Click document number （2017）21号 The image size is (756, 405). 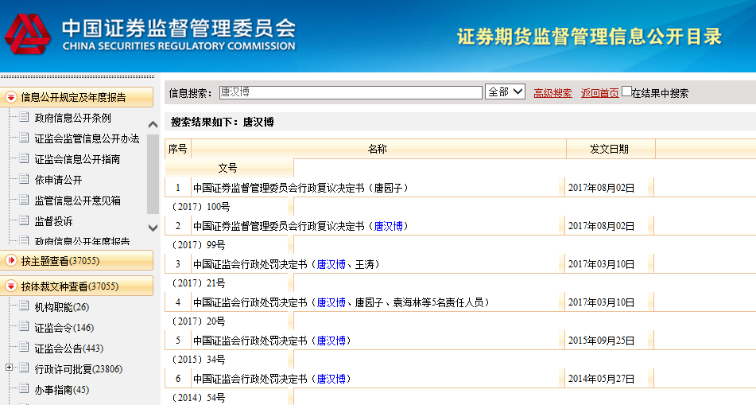(x=199, y=283)
